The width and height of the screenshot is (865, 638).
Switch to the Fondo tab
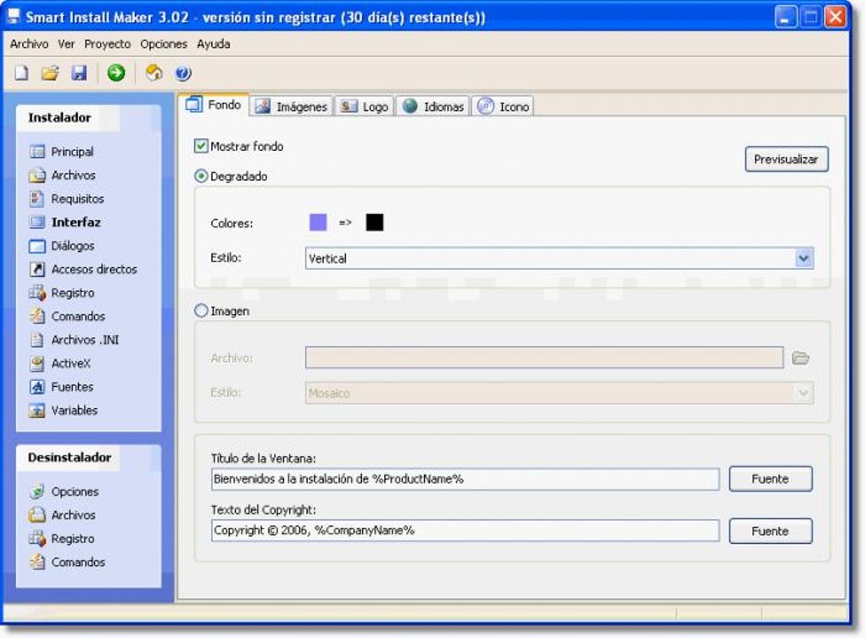214,105
